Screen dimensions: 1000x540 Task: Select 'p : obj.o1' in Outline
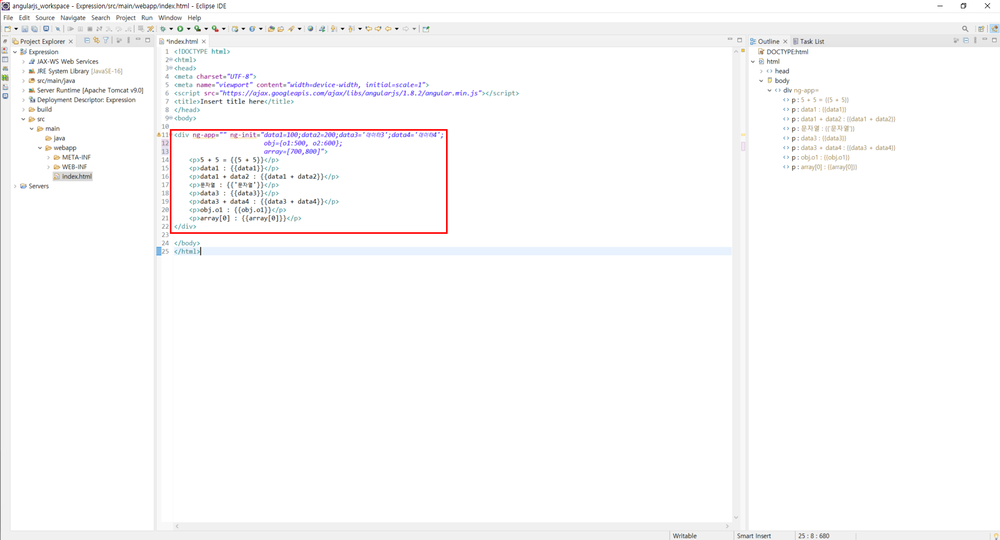coord(816,157)
